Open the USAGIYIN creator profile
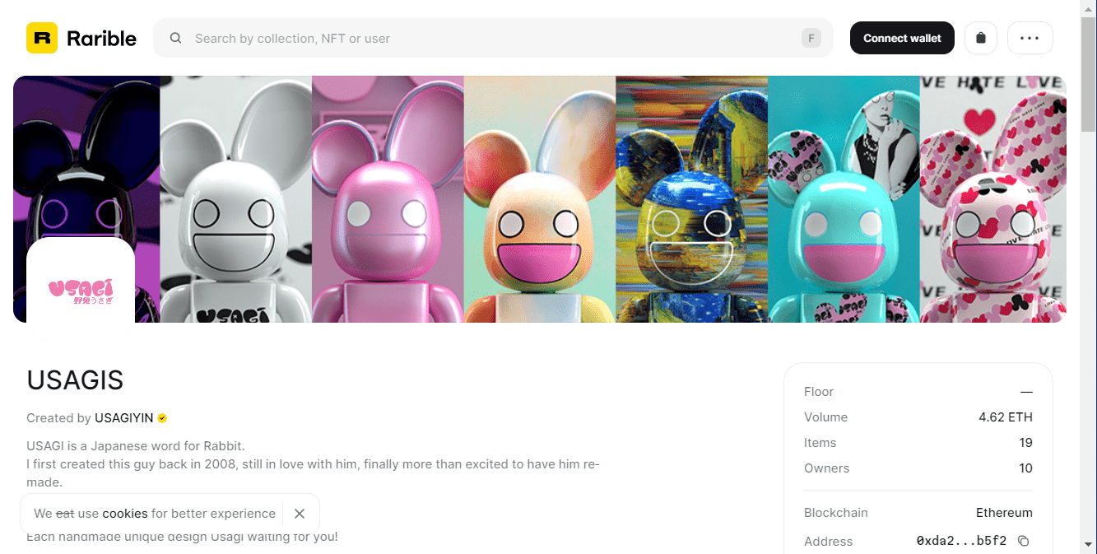The width and height of the screenshot is (1097, 554). point(123,418)
